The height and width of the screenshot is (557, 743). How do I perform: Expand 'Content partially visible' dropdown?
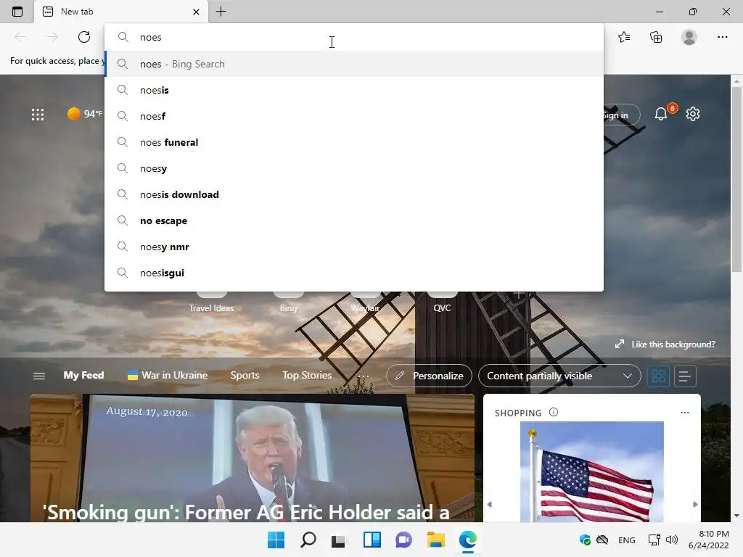coord(559,376)
